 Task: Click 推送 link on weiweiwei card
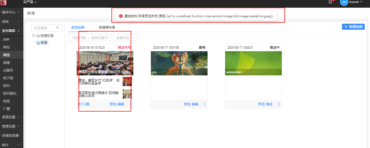[x=269, y=104]
